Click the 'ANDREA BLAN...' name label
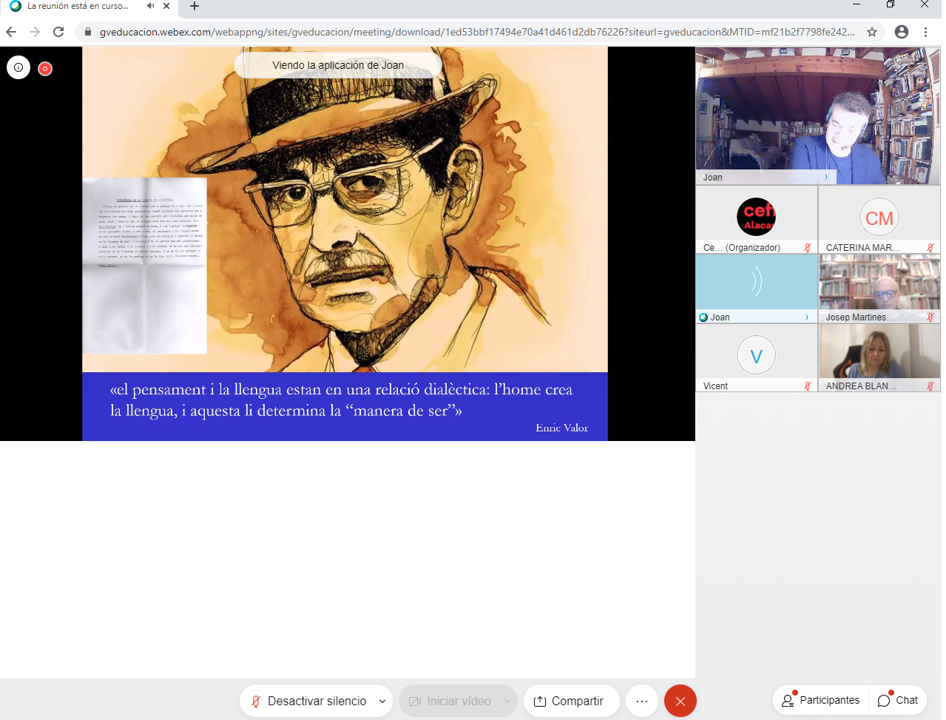 pos(861,386)
